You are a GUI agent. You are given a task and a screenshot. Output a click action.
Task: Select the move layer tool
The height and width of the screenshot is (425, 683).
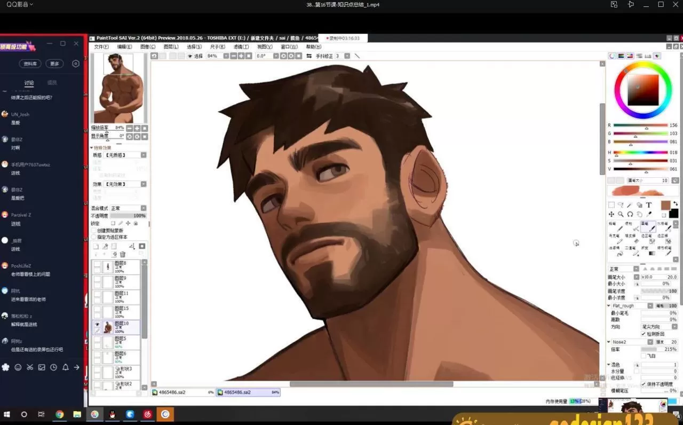tap(611, 214)
